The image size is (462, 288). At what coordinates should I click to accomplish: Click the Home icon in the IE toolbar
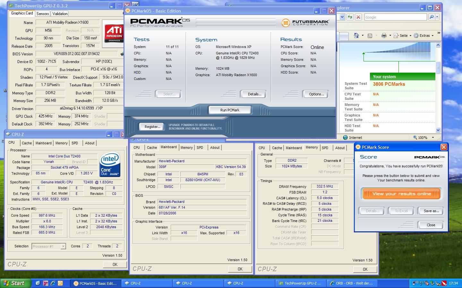356,36
